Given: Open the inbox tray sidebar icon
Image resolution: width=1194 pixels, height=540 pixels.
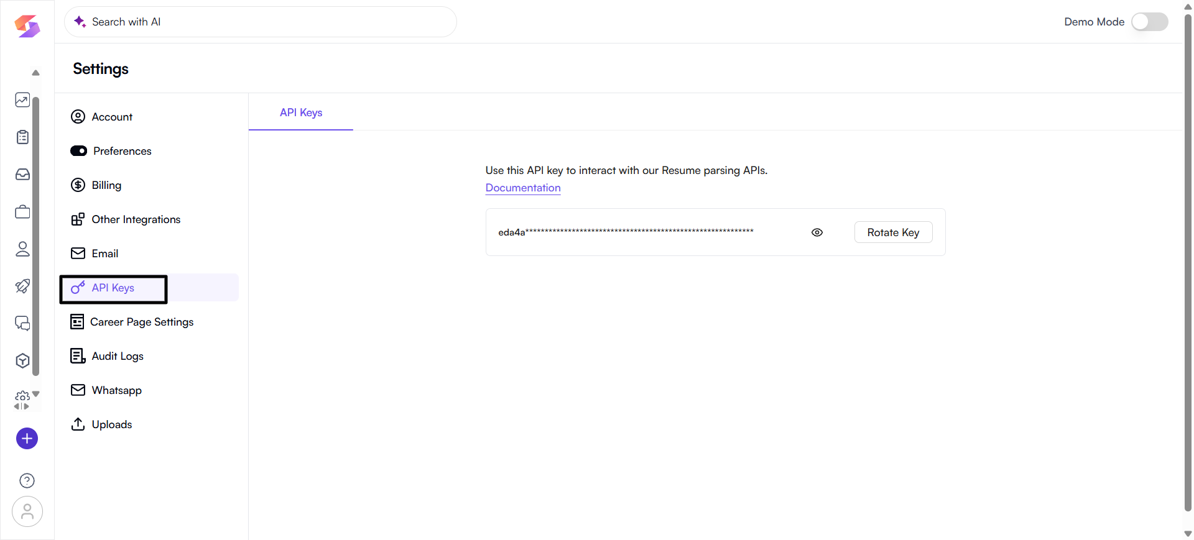Looking at the screenshot, I should (x=22, y=175).
